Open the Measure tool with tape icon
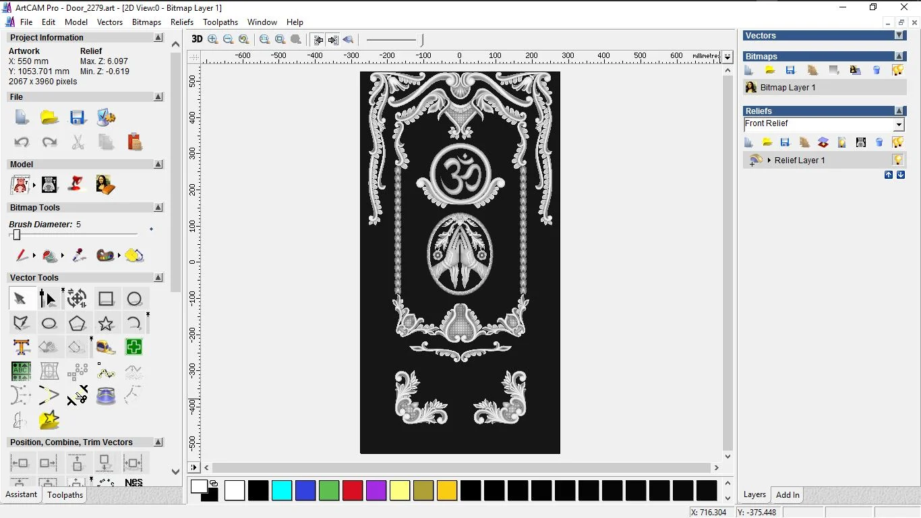The width and height of the screenshot is (921, 518). pyautogui.click(x=106, y=347)
